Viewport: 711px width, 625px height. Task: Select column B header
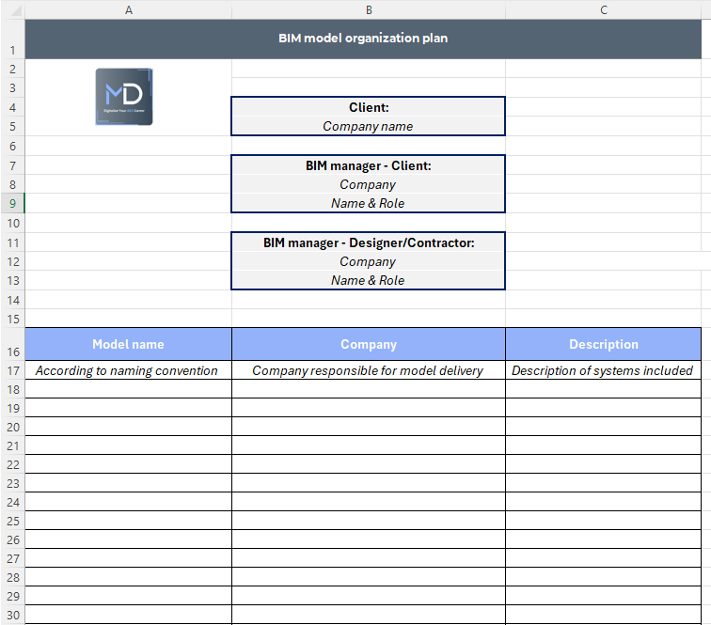point(369,10)
